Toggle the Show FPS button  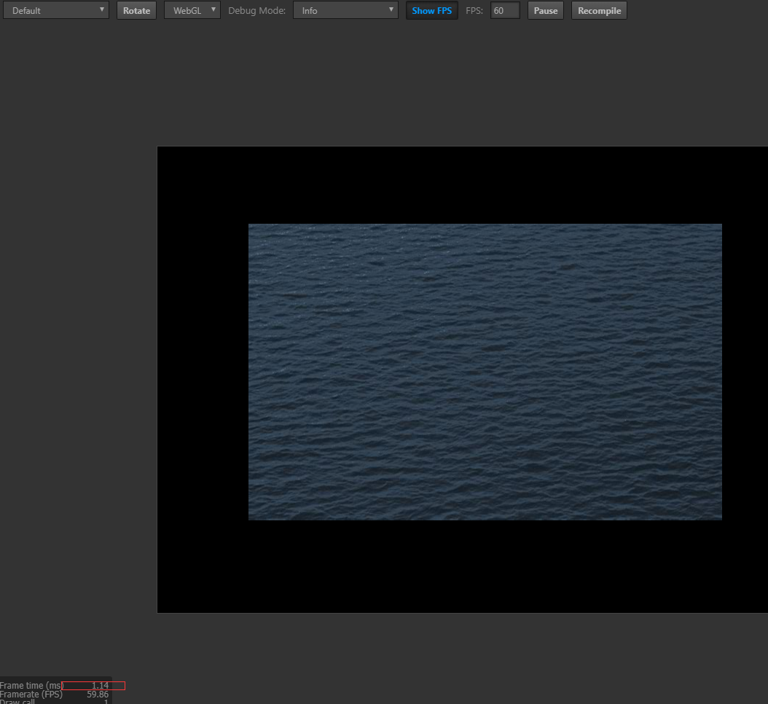click(x=431, y=10)
